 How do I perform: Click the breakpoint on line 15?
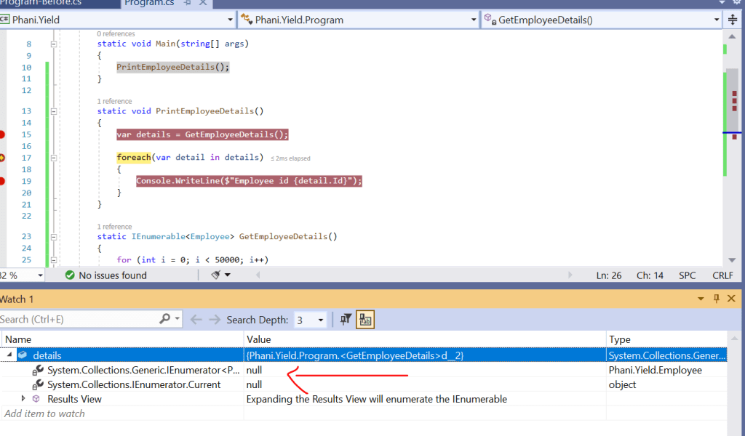tap(2, 134)
